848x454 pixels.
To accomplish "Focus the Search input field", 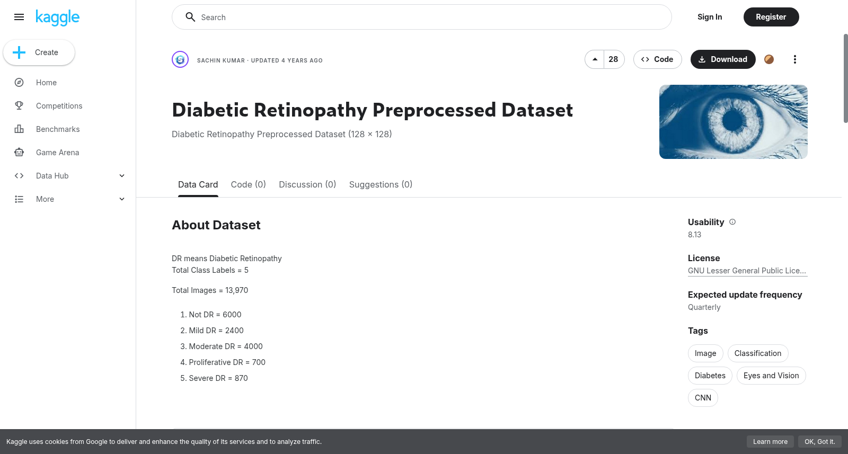I will coord(422,17).
